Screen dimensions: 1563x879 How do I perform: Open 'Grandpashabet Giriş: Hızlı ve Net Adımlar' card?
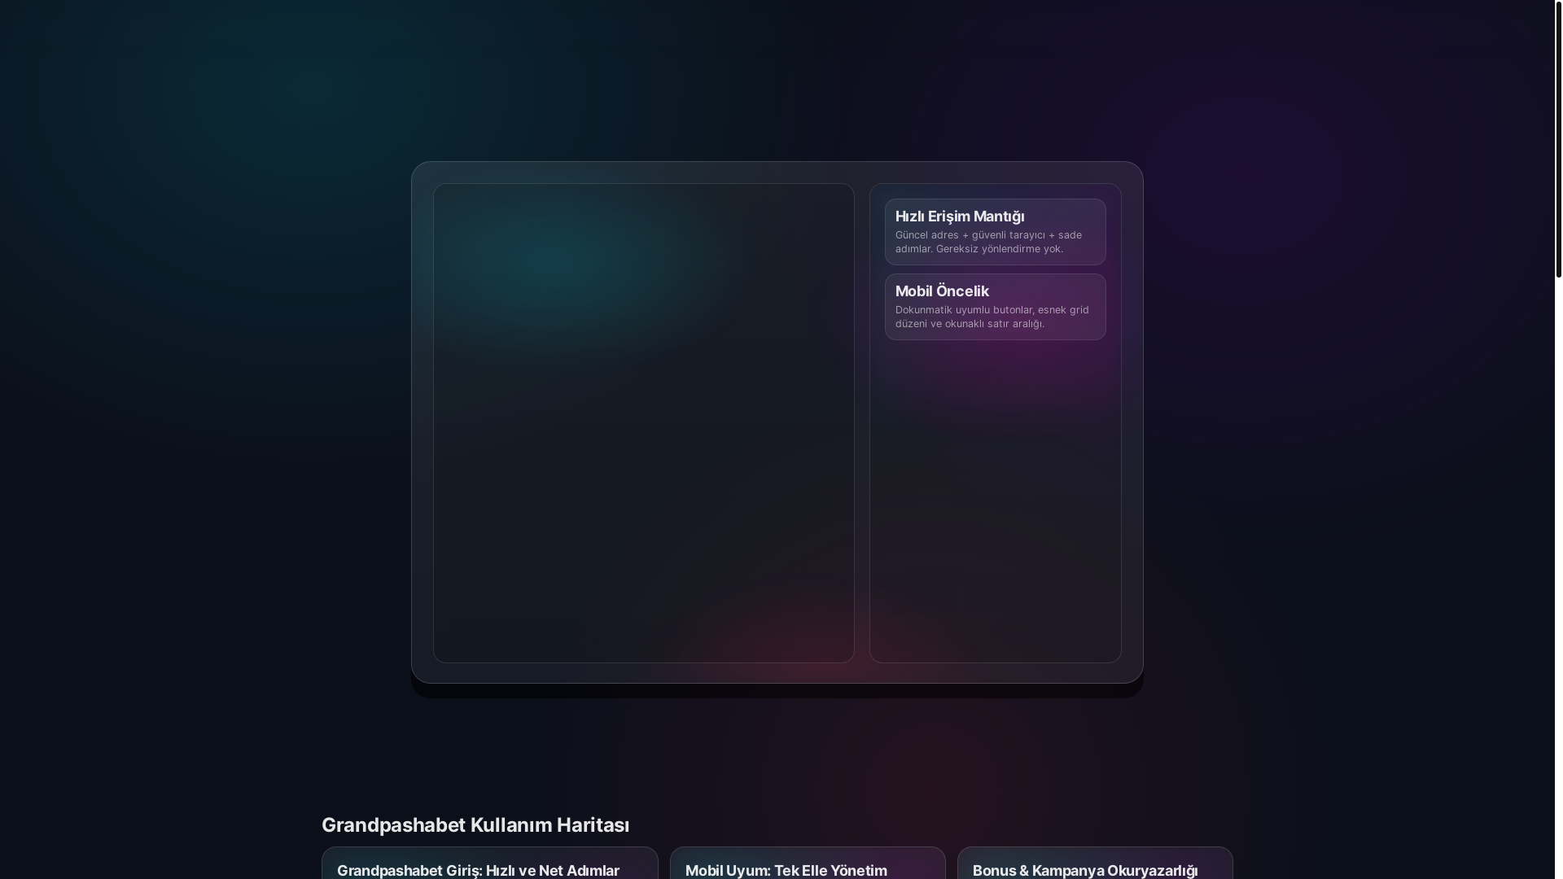tap(489, 864)
